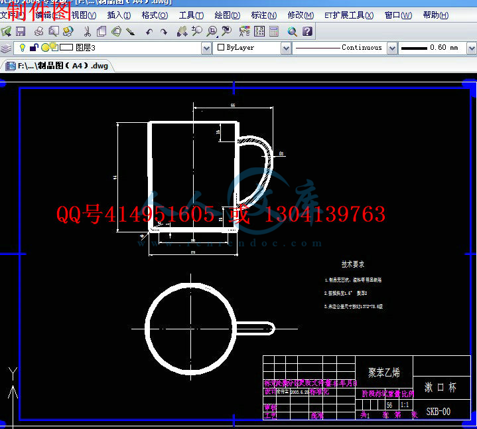Print the drawing using the printer icon
Viewport: 477px width, 429px height.
(39, 31)
